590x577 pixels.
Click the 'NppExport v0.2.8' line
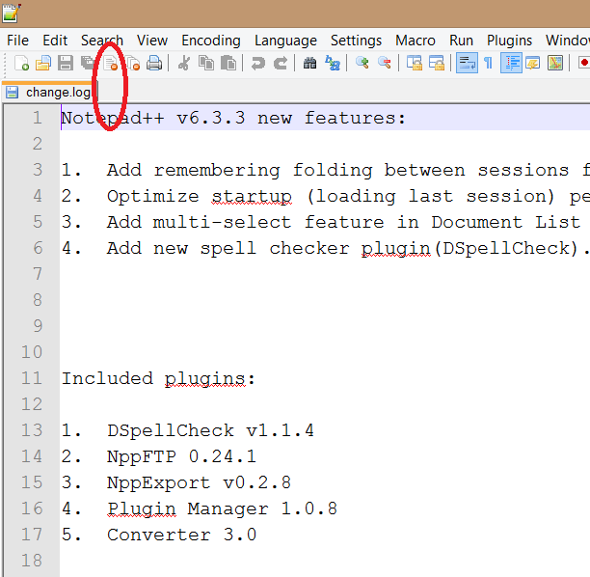click(199, 482)
